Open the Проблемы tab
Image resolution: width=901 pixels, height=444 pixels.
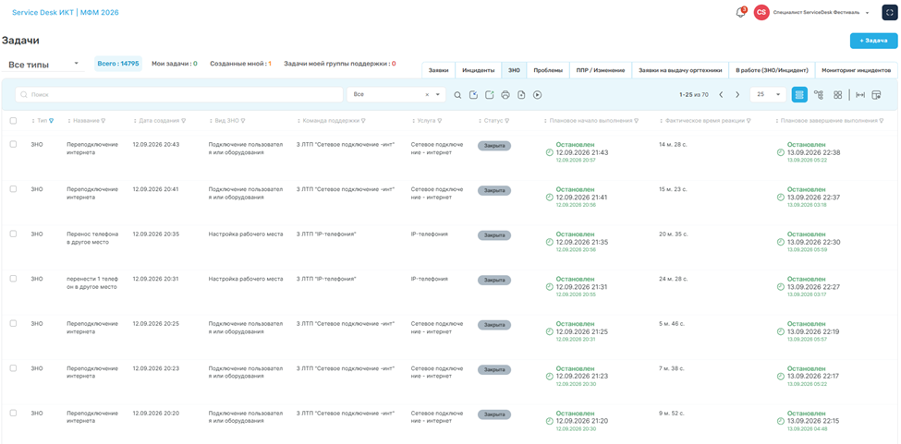[548, 70]
